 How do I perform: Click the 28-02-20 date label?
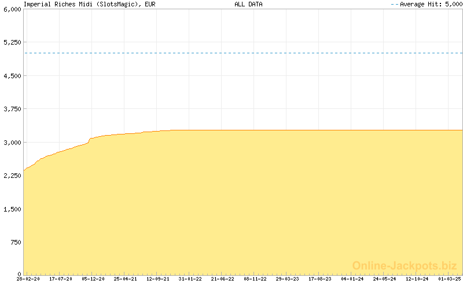[x=28, y=279]
